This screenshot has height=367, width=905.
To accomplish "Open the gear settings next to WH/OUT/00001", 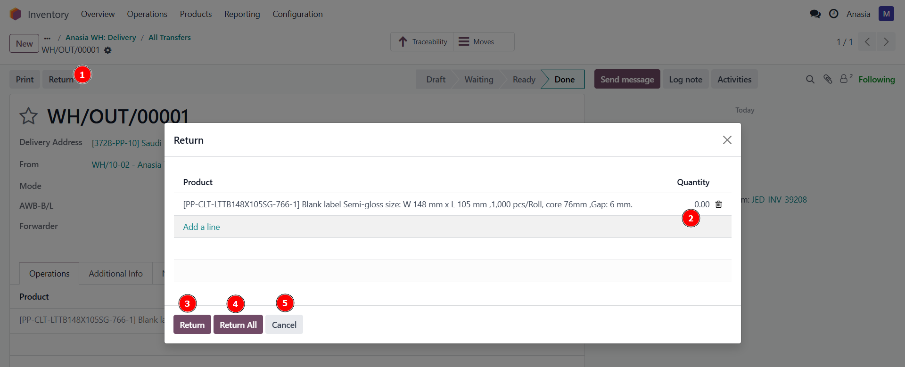I will point(108,50).
